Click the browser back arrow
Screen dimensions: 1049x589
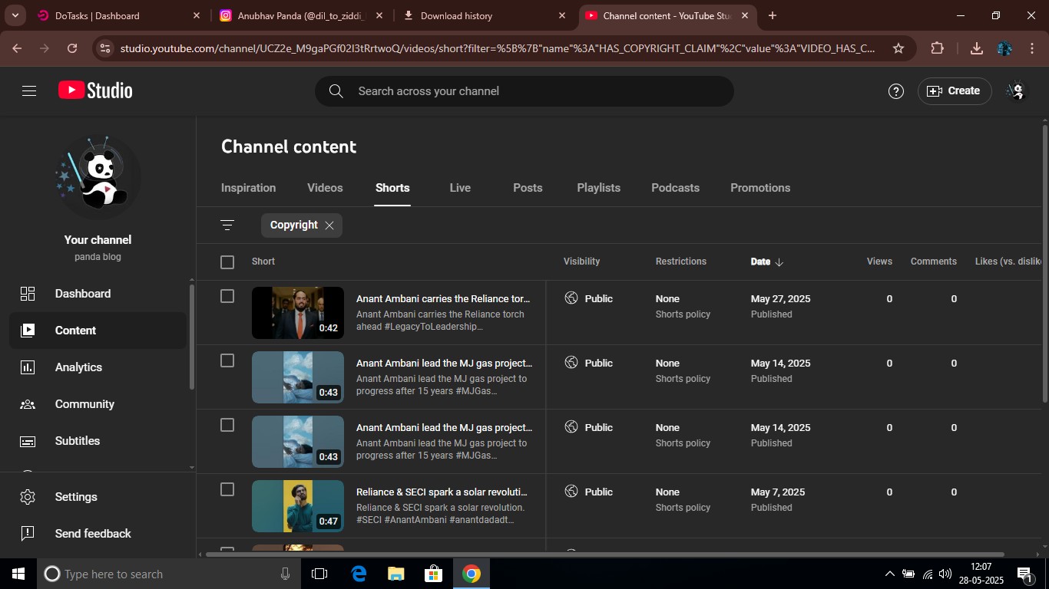17,48
